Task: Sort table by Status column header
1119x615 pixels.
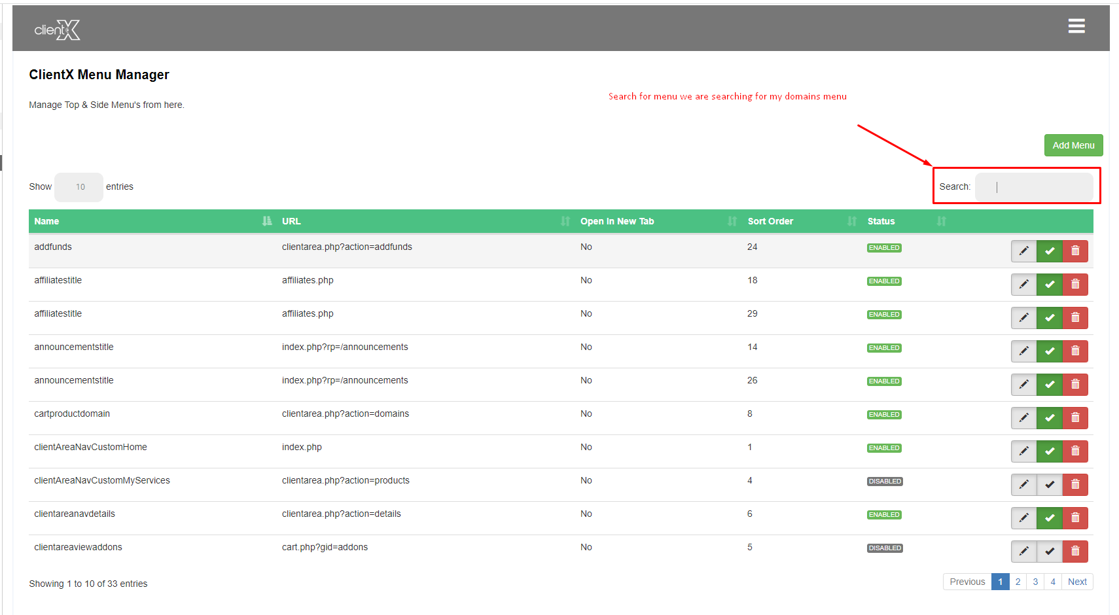Action: click(881, 221)
